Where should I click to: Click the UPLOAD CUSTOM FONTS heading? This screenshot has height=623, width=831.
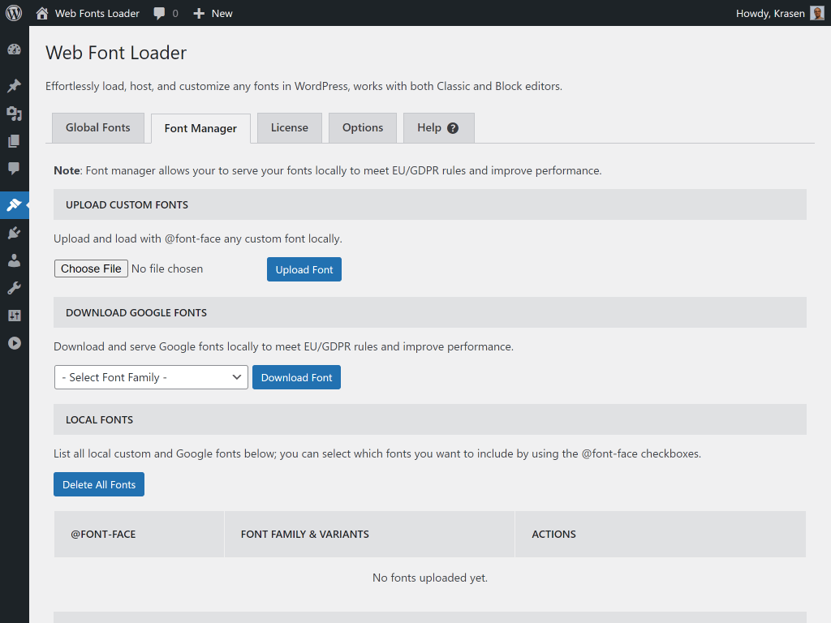127,204
